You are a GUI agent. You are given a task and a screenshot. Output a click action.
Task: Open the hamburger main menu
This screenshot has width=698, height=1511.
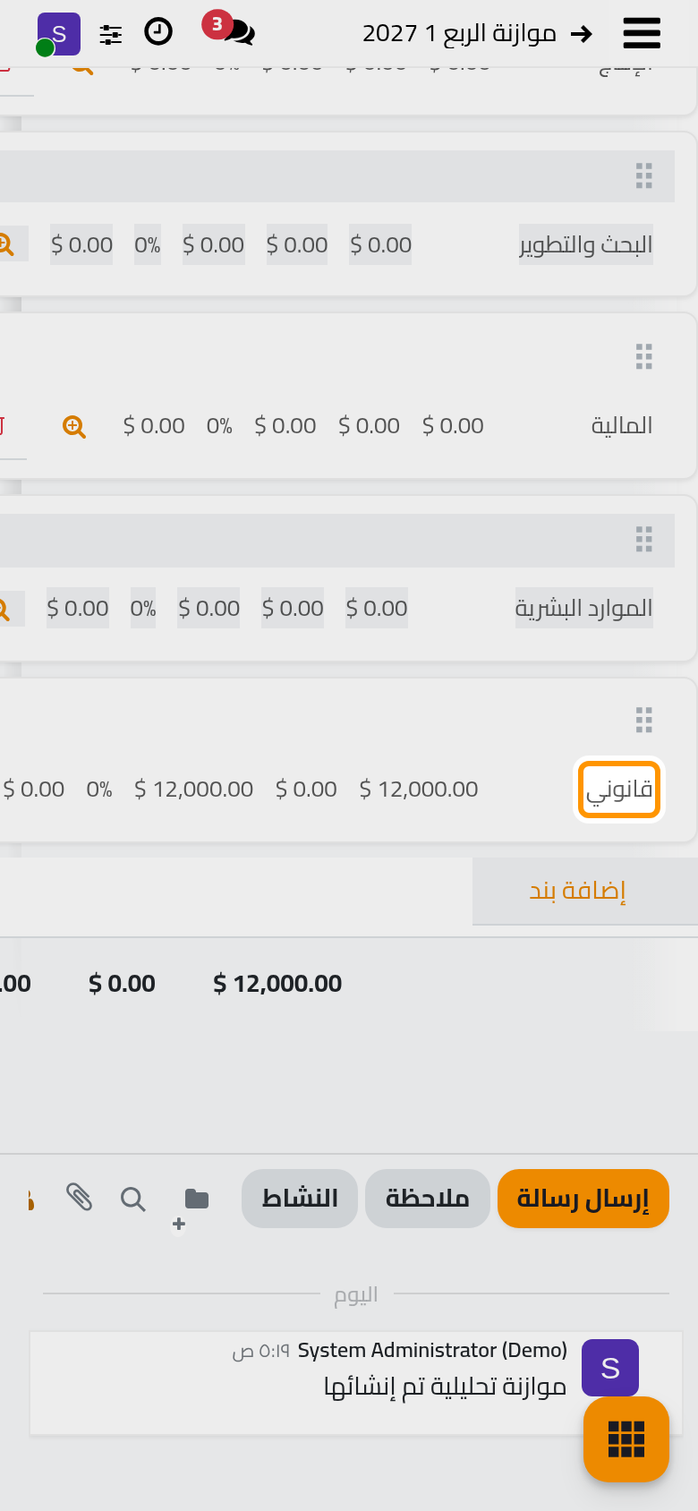(642, 33)
